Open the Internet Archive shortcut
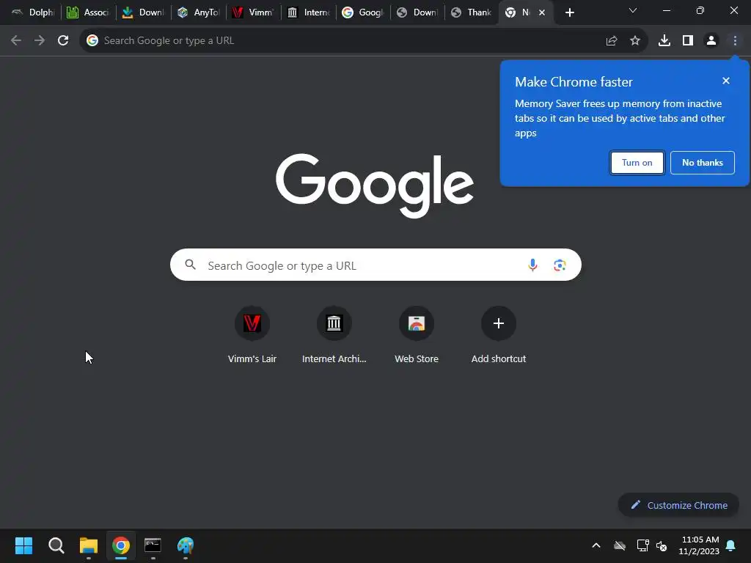 (334, 334)
